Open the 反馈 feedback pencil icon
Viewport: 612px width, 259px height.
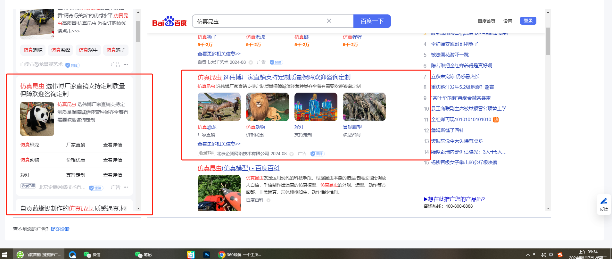(x=604, y=201)
